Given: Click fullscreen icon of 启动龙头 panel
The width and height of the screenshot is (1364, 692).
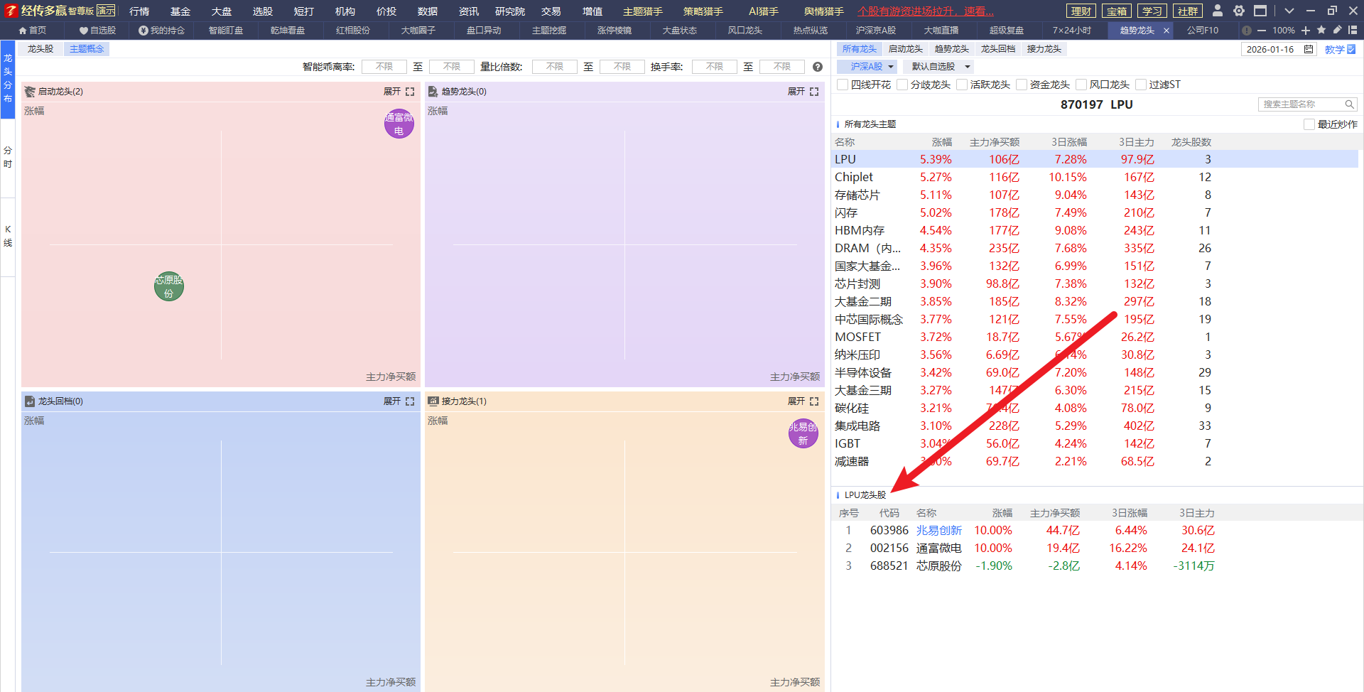Looking at the screenshot, I should click(x=410, y=92).
